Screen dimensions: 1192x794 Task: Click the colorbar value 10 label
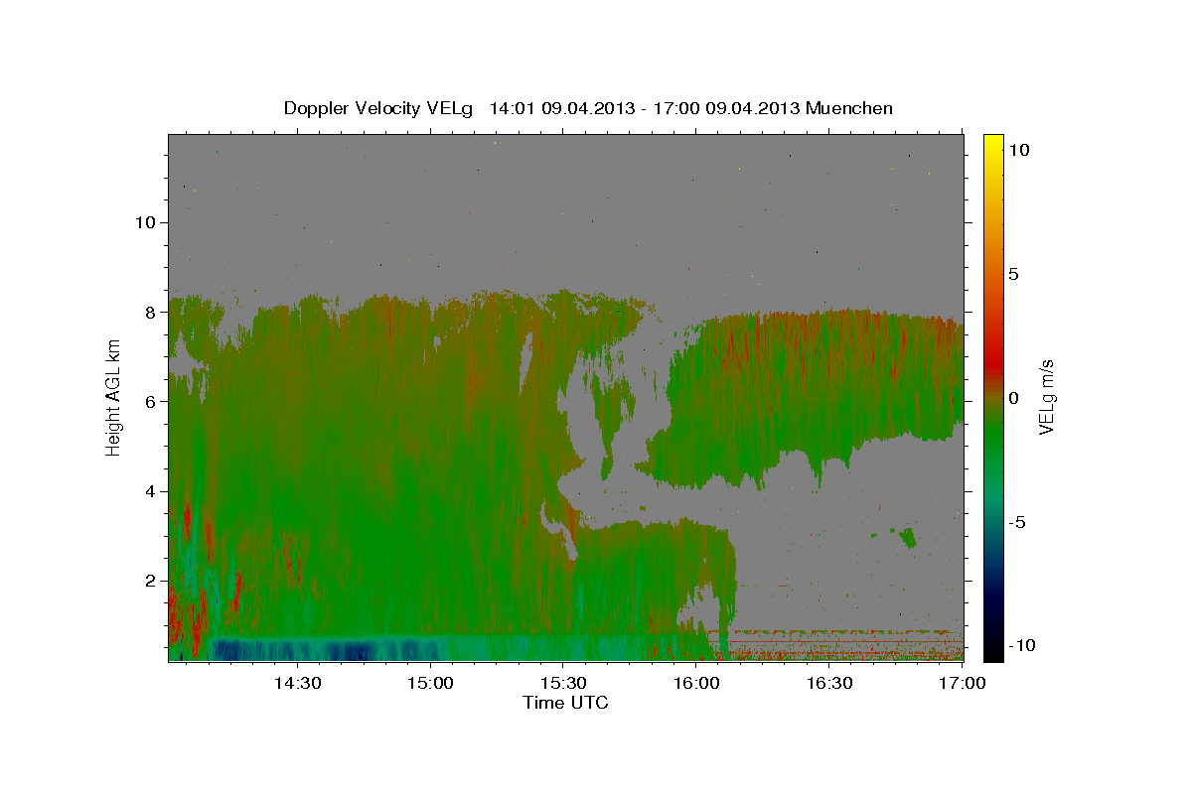1019,150
